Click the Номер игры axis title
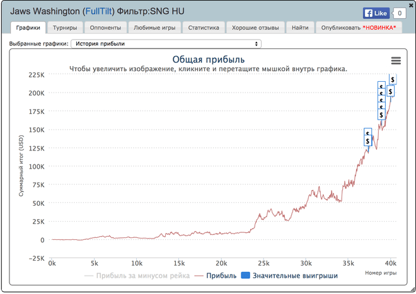The height and width of the screenshot is (294, 416). [381, 273]
